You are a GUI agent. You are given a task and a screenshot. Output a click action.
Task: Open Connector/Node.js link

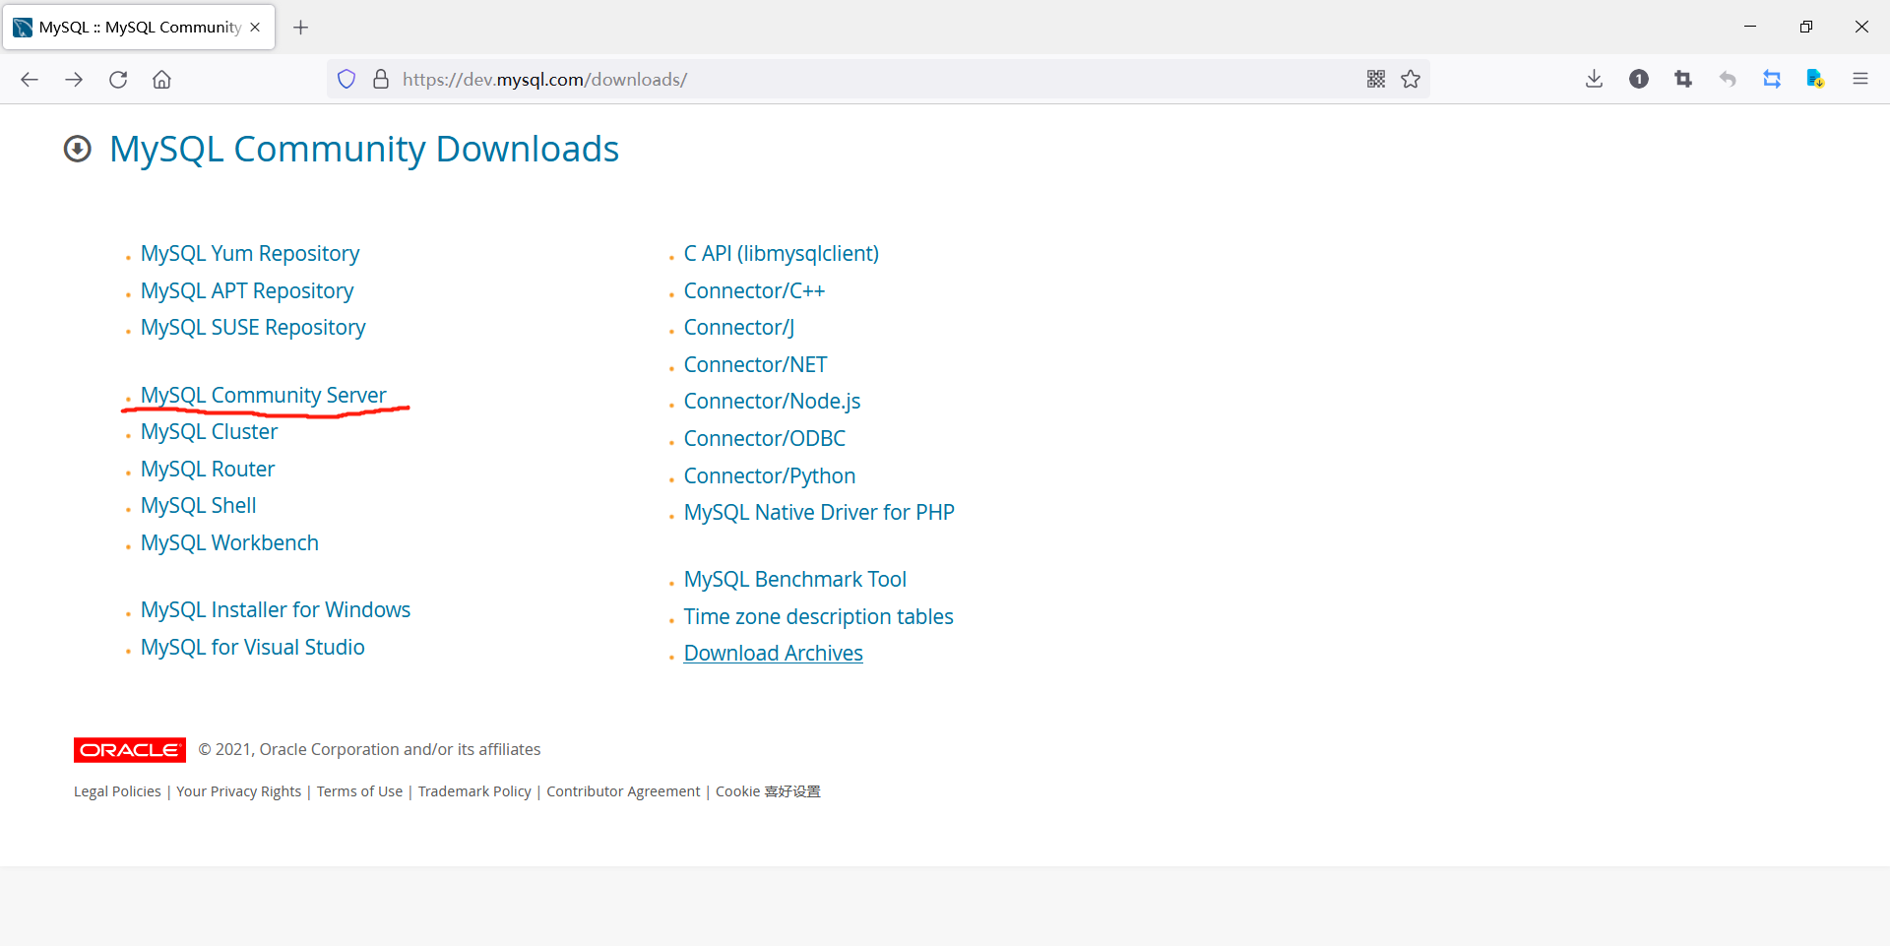(x=773, y=402)
